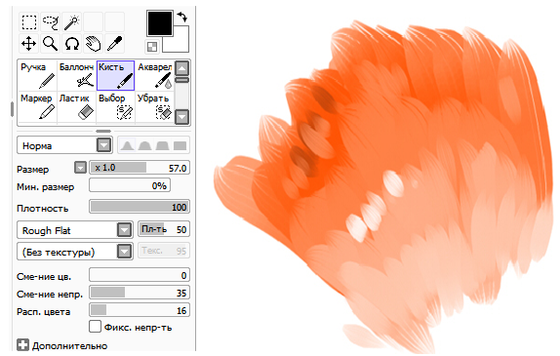560x356 pixels.
Task: Click the transparent color checker icon
Action: (152, 47)
